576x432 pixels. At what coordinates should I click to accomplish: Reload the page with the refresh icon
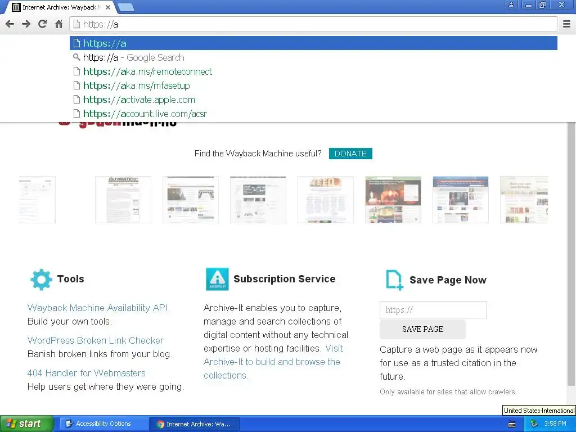tap(42, 24)
